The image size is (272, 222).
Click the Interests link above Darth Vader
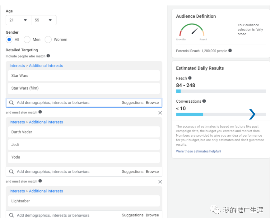tap(17, 122)
